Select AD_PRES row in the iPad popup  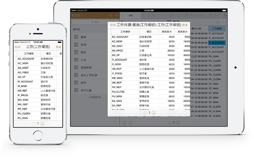tap(149, 51)
